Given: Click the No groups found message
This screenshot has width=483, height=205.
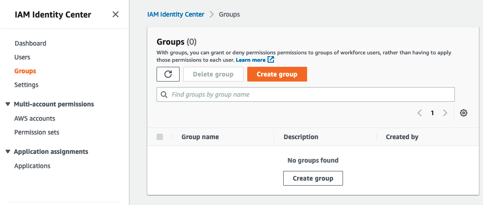Looking at the screenshot, I should [313, 160].
